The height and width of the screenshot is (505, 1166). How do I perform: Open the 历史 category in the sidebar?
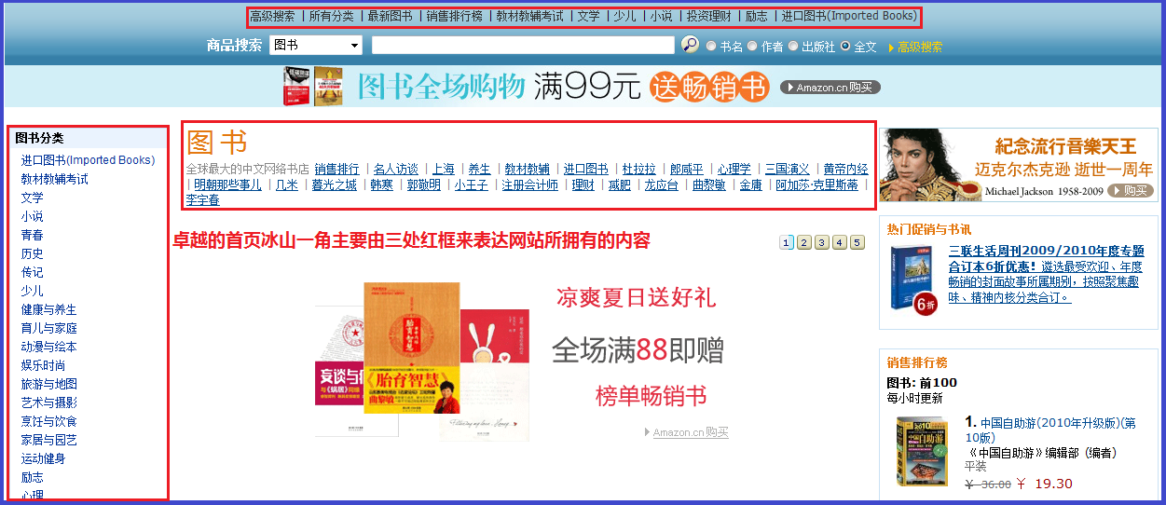pyautogui.click(x=33, y=253)
